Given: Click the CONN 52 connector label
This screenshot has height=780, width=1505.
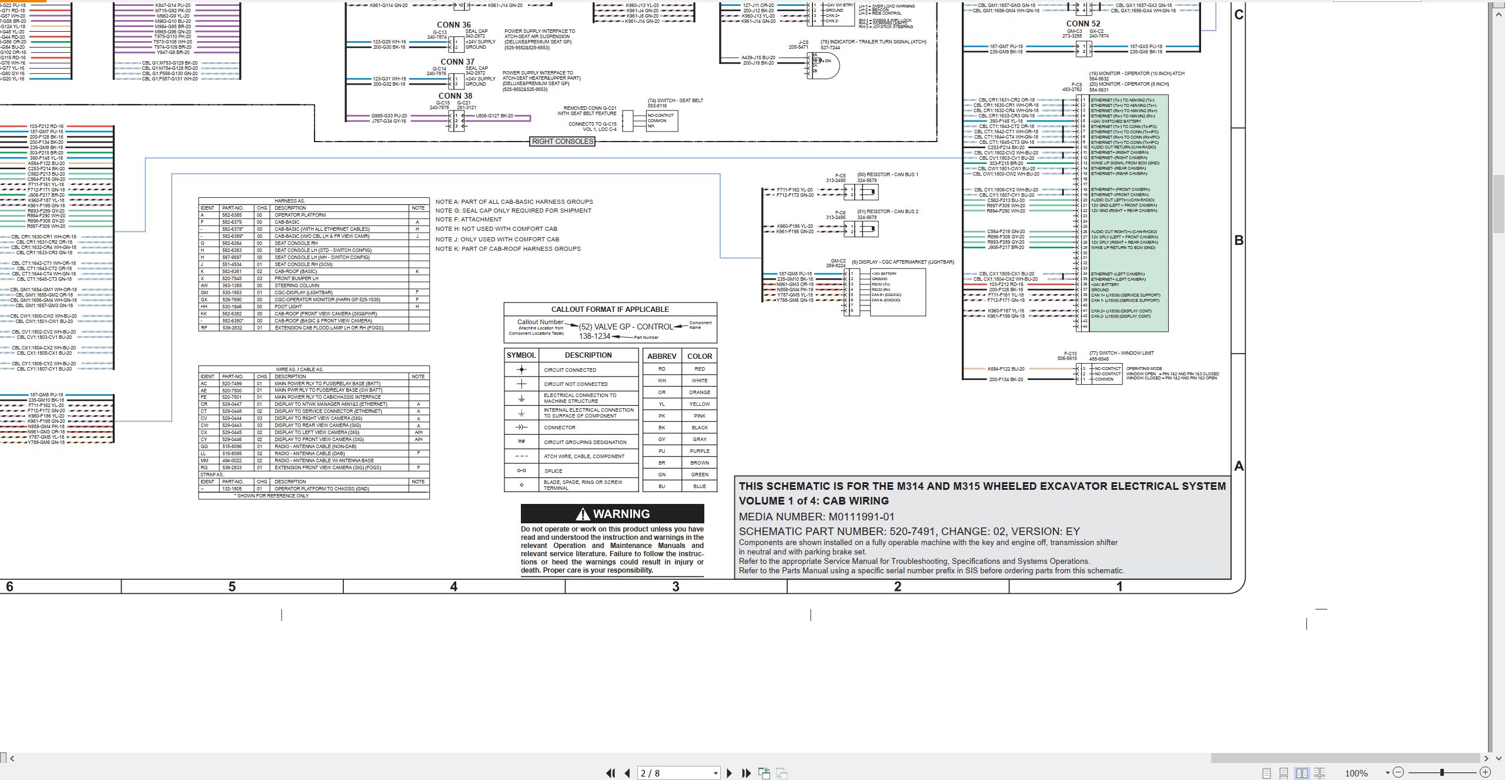Looking at the screenshot, I should point(1083,24).
